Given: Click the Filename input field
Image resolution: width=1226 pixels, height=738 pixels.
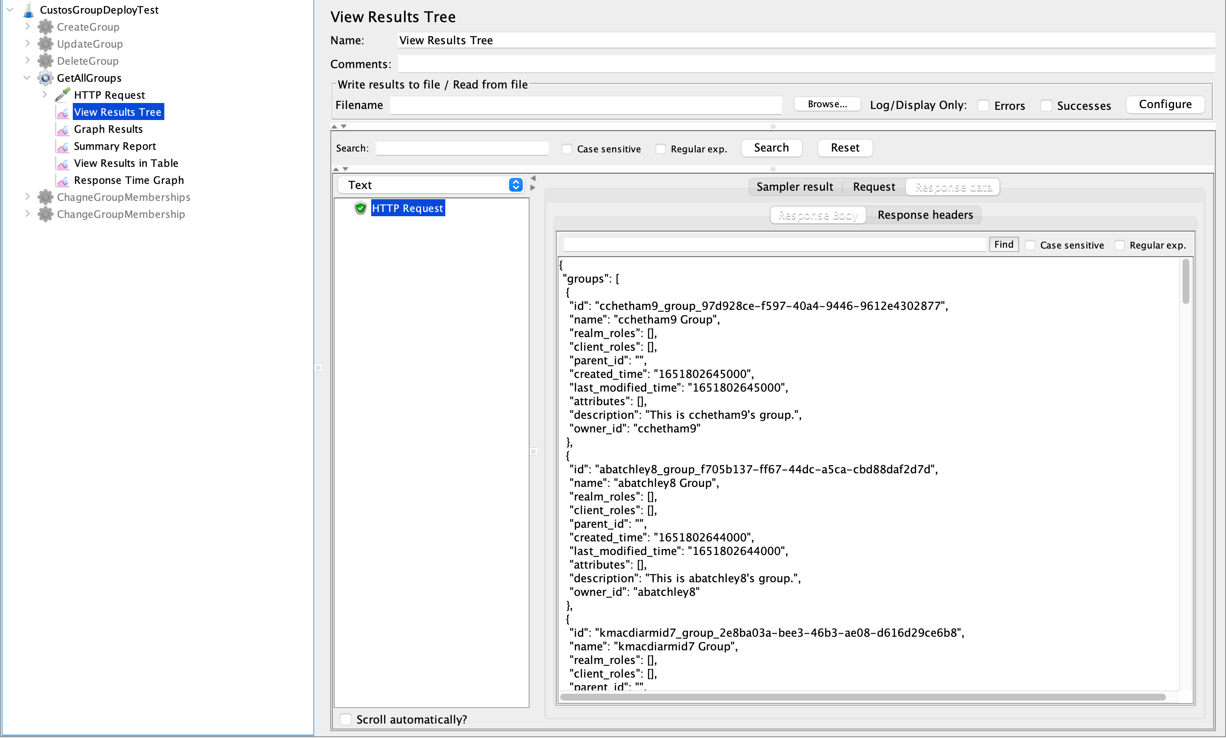Looking at the screenshot, I should point(585,106).
